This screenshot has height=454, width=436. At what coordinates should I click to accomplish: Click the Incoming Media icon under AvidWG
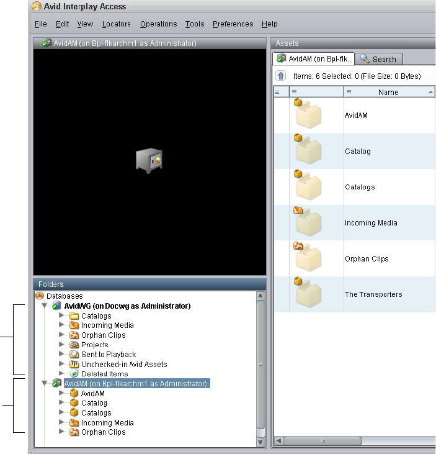coord(74,325)
